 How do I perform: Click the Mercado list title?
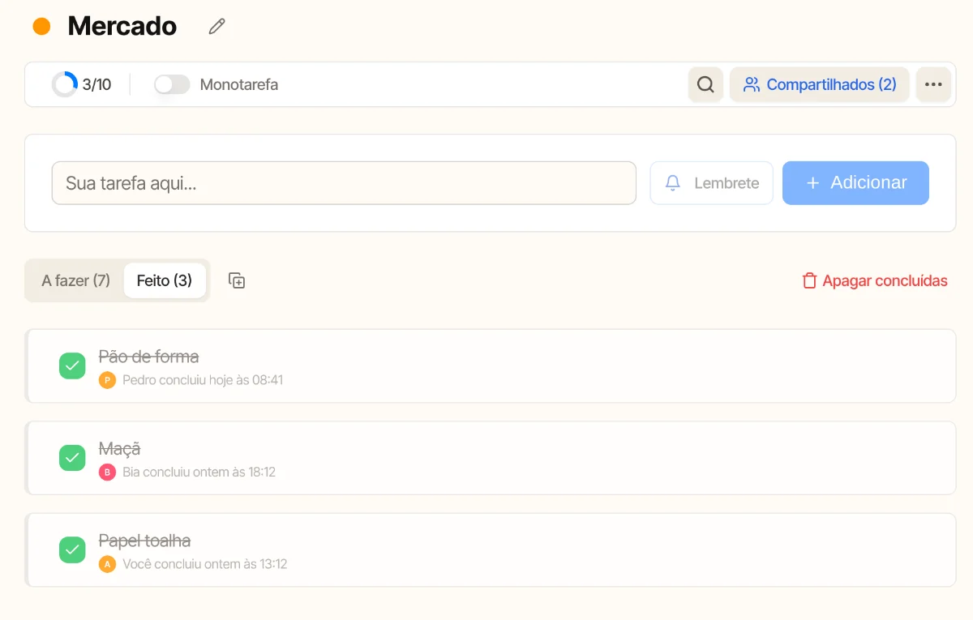122,26
